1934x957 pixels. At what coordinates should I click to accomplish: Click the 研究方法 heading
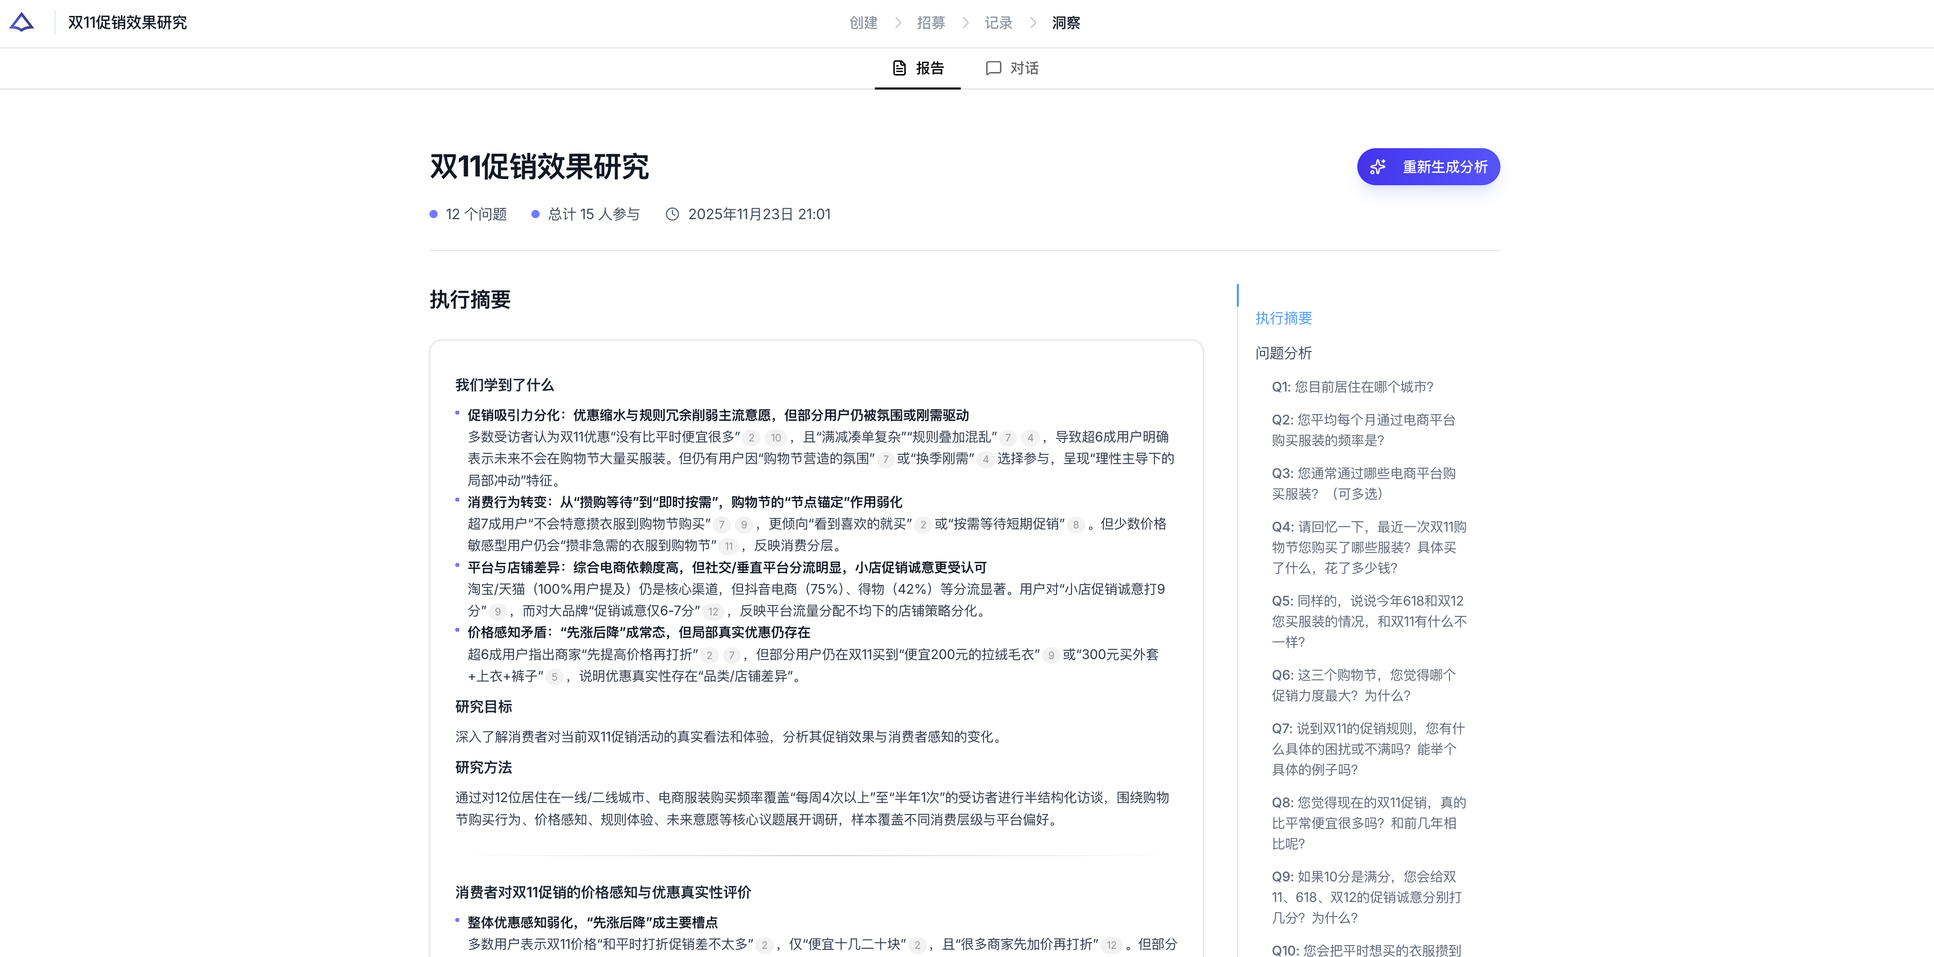pyautogui.click(x=484, y=767)
